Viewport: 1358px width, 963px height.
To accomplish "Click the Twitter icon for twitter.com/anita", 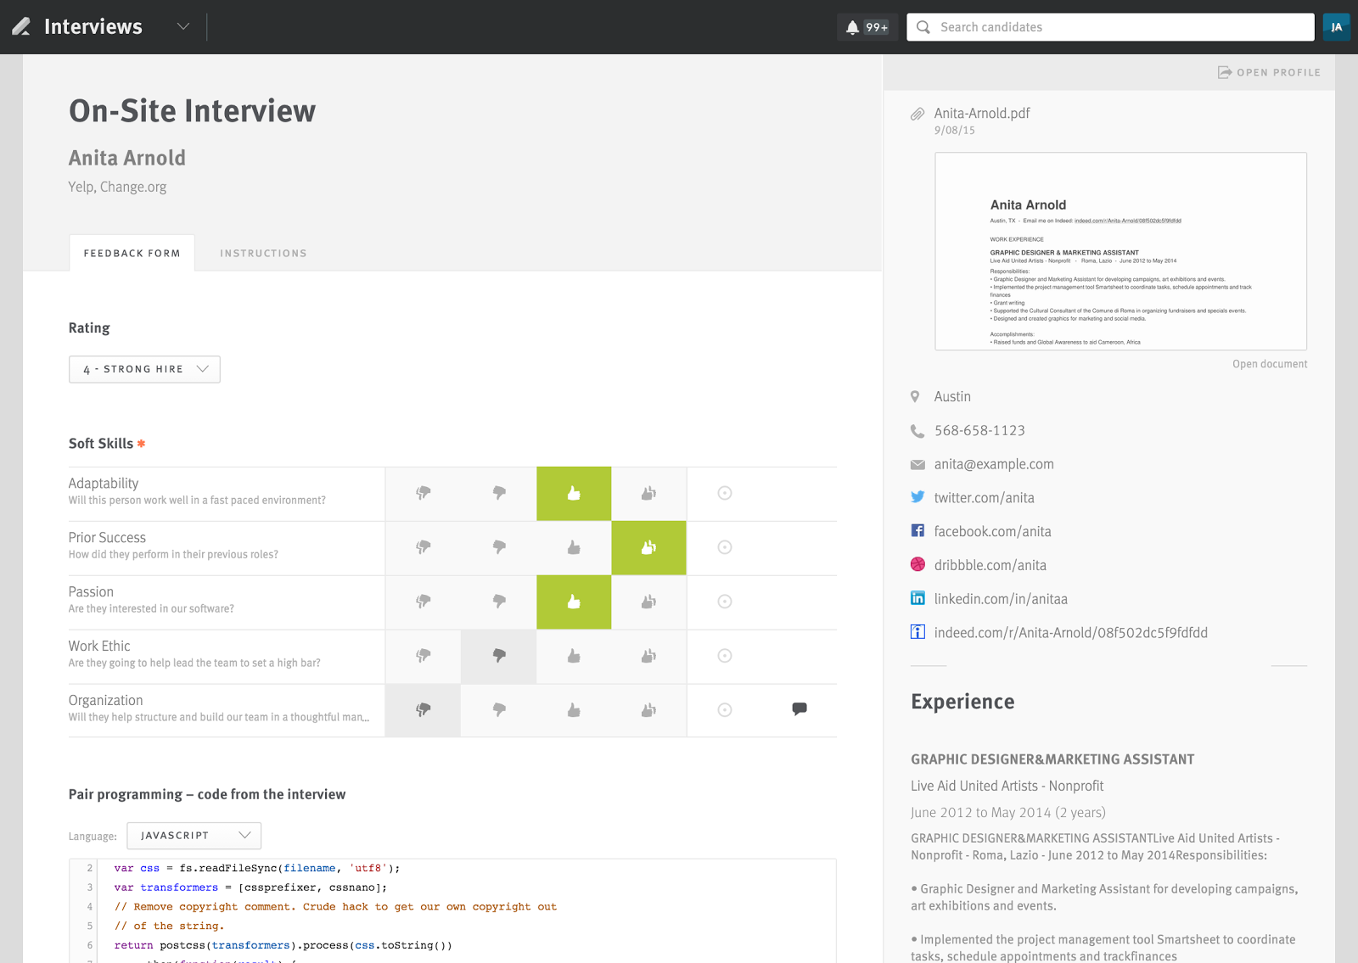I will point(917,497).
